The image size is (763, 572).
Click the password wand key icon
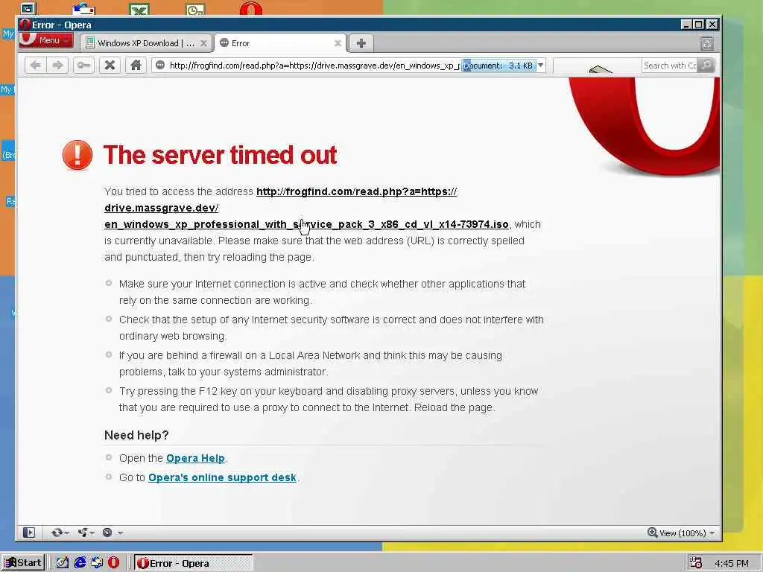83,66
